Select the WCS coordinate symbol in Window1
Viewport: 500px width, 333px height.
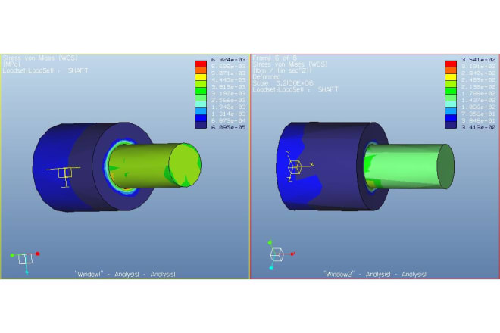click(64, 173)
